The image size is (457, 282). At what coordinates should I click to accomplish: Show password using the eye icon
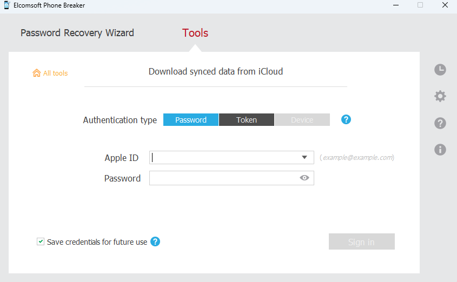coord(304,178)
